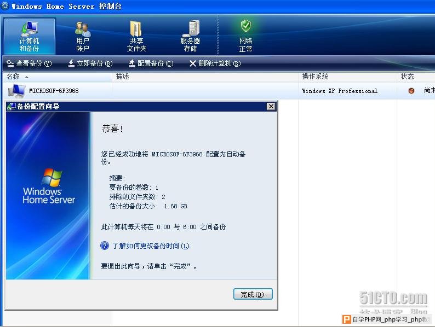
Task: Click the 排除的文件夹数 summary line
Action: (137, 197)
